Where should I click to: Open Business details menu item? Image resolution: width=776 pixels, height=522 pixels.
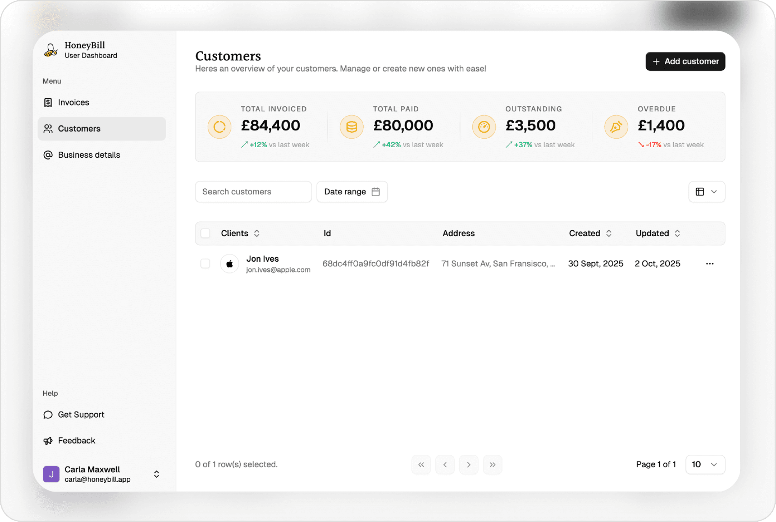(x=89, y=155)
